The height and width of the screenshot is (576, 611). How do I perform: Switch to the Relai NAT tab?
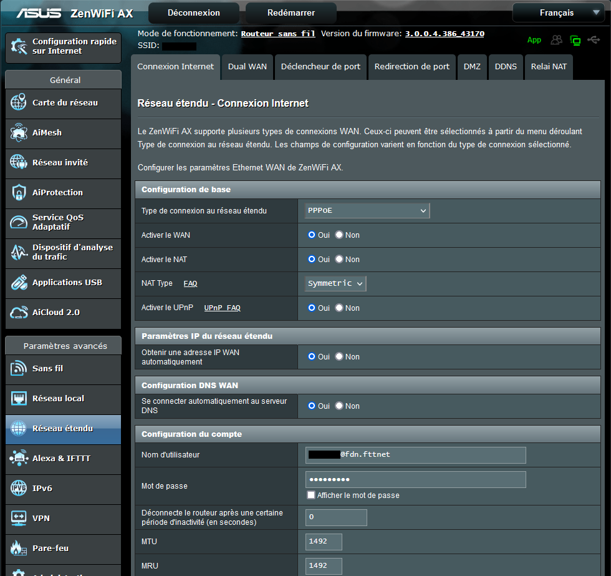(x=549, y=67)
